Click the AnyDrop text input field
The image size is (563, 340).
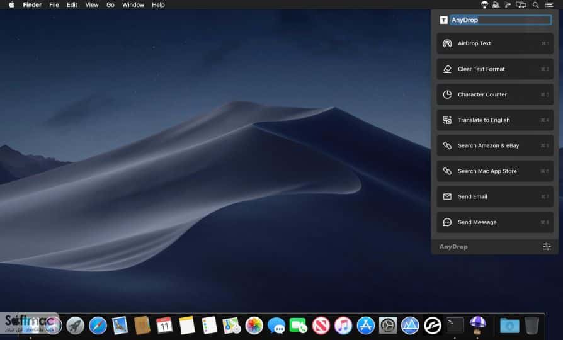tap(501, 20)
